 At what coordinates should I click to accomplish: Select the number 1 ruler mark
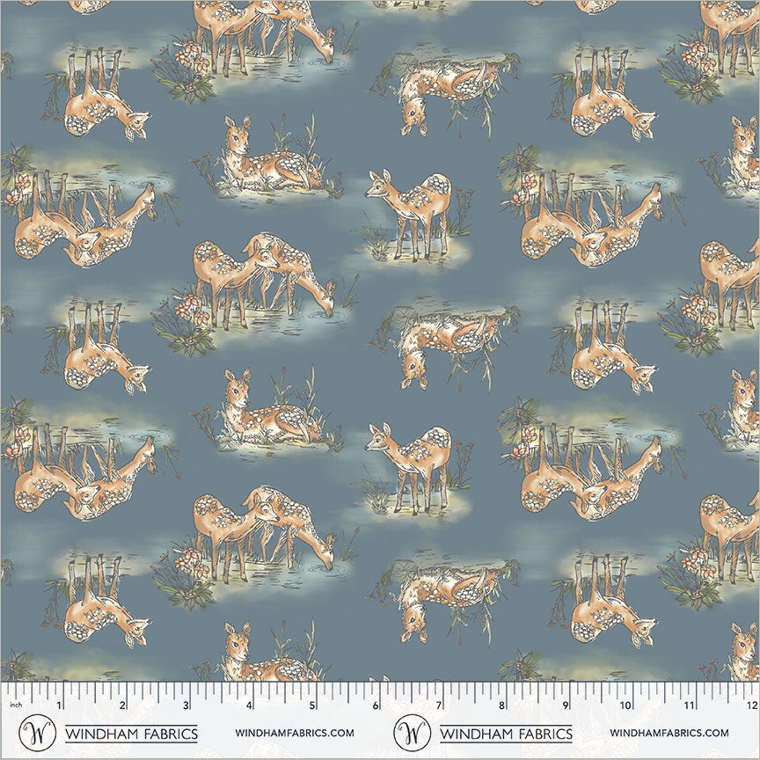(x=60, y=705)
